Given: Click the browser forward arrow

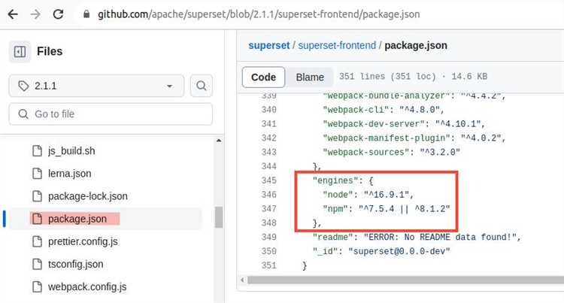Looking at the screenshot, I should pyautogui.click(x=35, y=14).
